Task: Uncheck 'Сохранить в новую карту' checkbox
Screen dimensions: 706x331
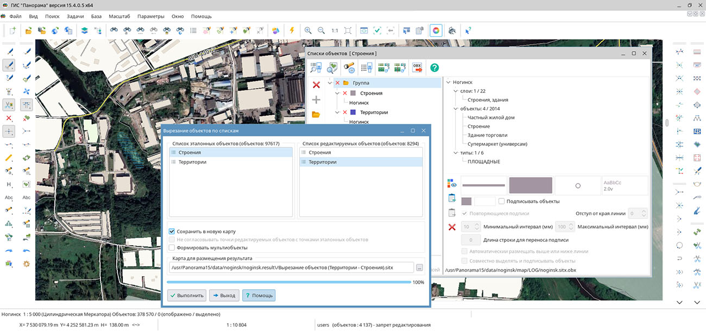Action: pos(172,232)
